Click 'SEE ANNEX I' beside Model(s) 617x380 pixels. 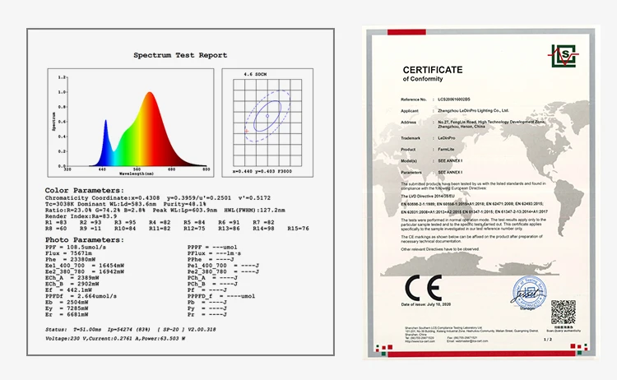click(x=450, y=161)
